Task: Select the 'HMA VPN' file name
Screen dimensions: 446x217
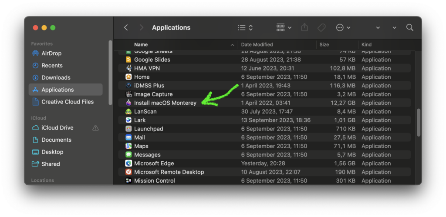Action: click(x=147, y=68)
